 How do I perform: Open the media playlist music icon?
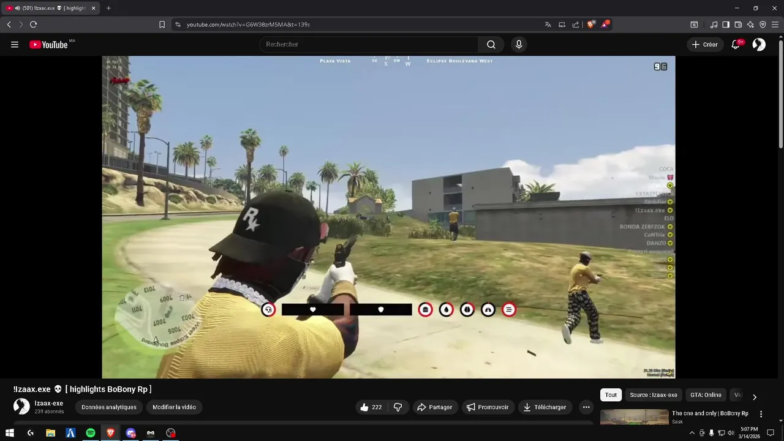pos(714,24)
